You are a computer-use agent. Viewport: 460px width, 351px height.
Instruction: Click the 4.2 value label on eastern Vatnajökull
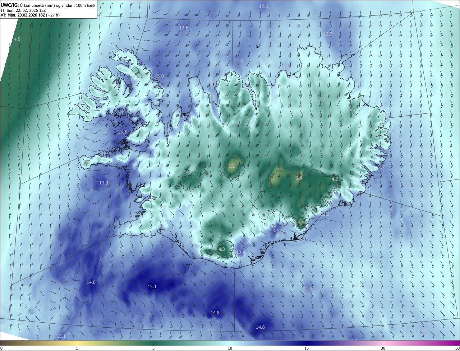click(335, 179)
